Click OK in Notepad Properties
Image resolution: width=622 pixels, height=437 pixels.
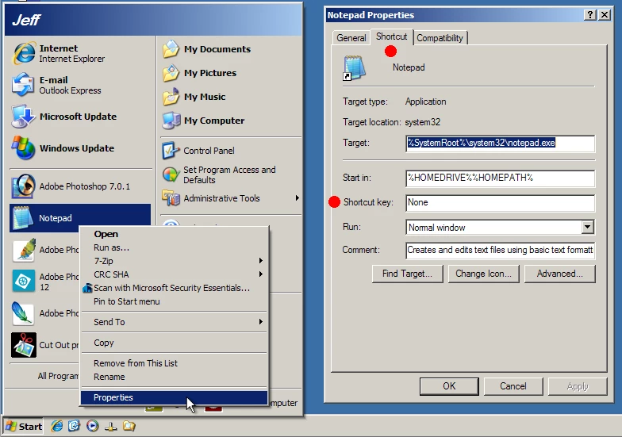tap(449, 386)
